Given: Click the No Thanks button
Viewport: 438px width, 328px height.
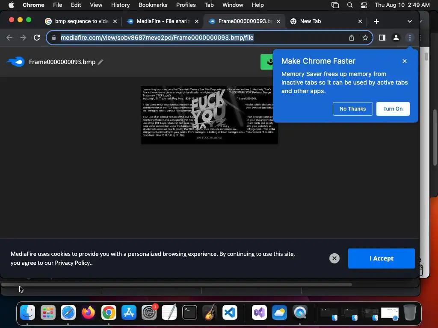Looking at the screenshot, I should click(352, 109).
